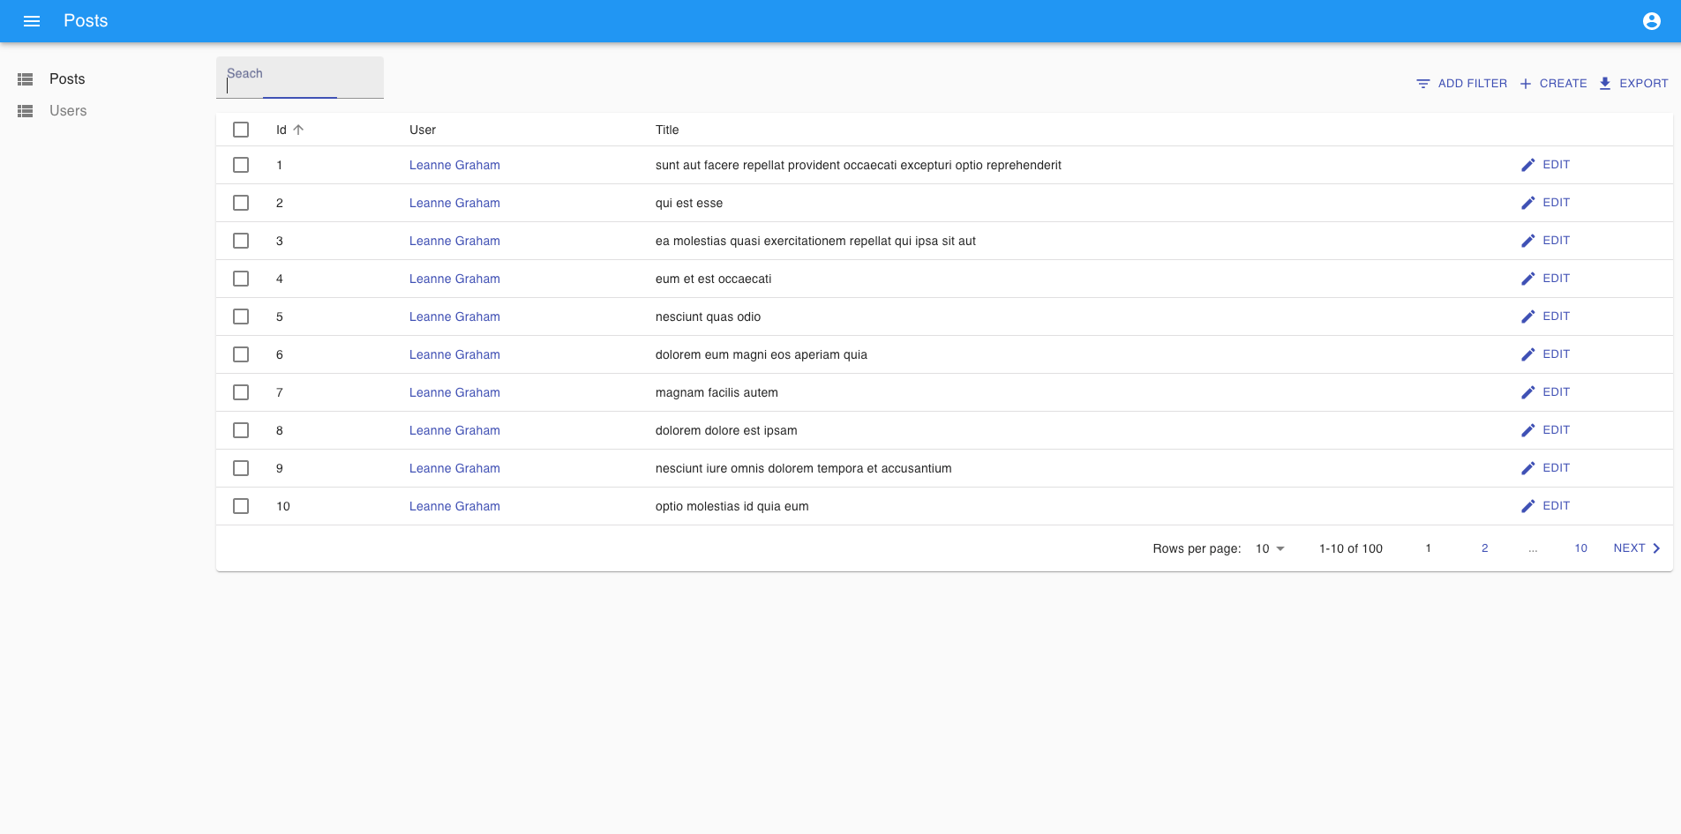Check the box for post id 6
Image resolution: width=1681 pixels, height=834 pixels.
241,354
